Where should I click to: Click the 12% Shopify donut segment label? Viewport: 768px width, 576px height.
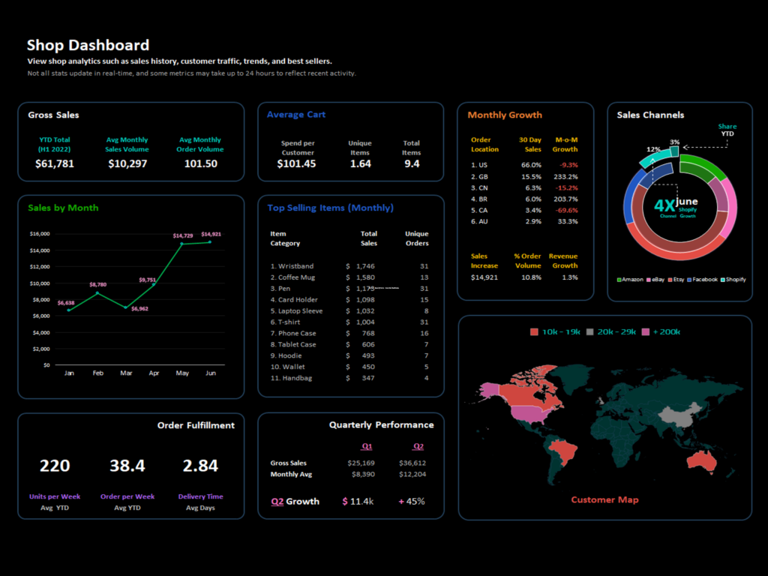click(653, 149)
